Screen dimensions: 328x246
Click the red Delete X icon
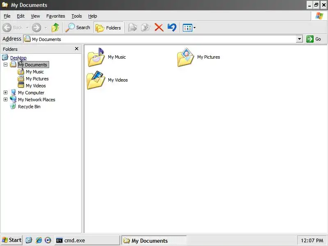point(159,27)
